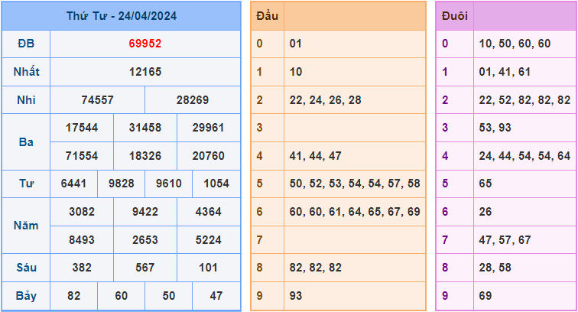Click "82, 82, 82" in Đầu row 8
The width and height of the screenshot is (578, 312).
coord(315,268)
